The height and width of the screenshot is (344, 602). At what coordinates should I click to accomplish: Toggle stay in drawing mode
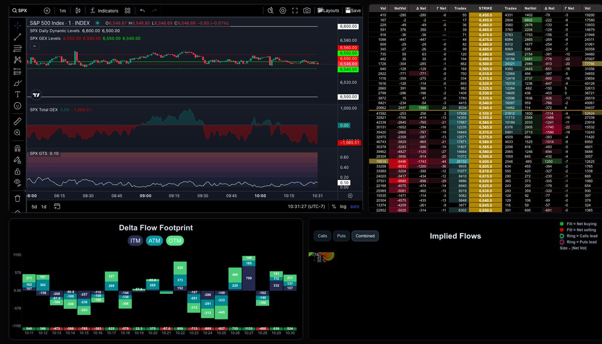pos(18,160)
